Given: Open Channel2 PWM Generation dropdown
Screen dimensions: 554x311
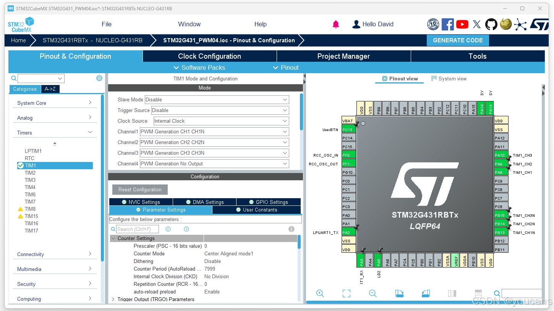Looking at the screenshot, I should [214, 142].
